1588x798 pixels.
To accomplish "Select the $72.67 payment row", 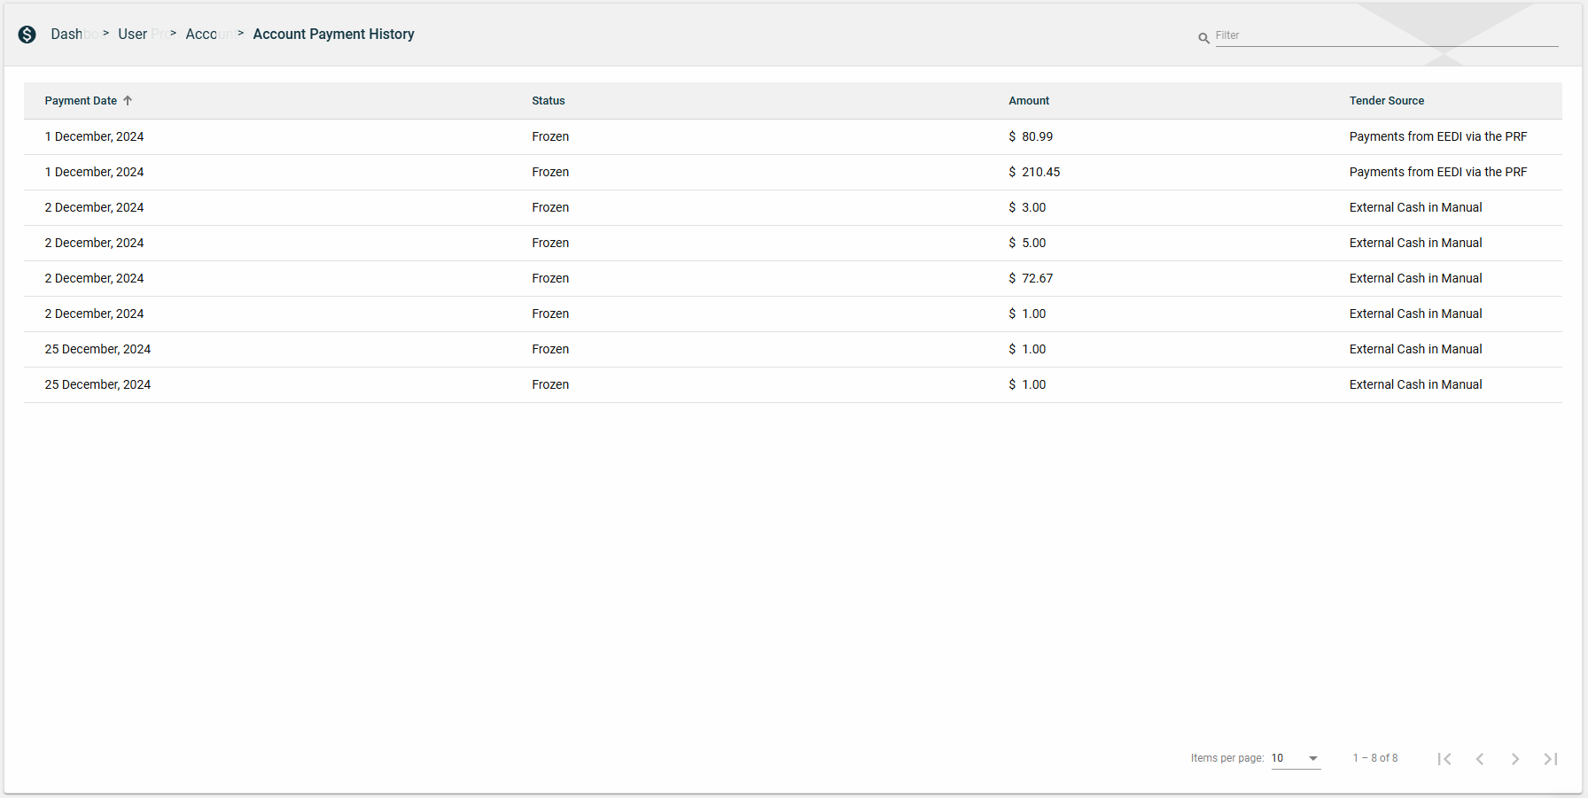I will pyautogui.click(x=792, y=279).
